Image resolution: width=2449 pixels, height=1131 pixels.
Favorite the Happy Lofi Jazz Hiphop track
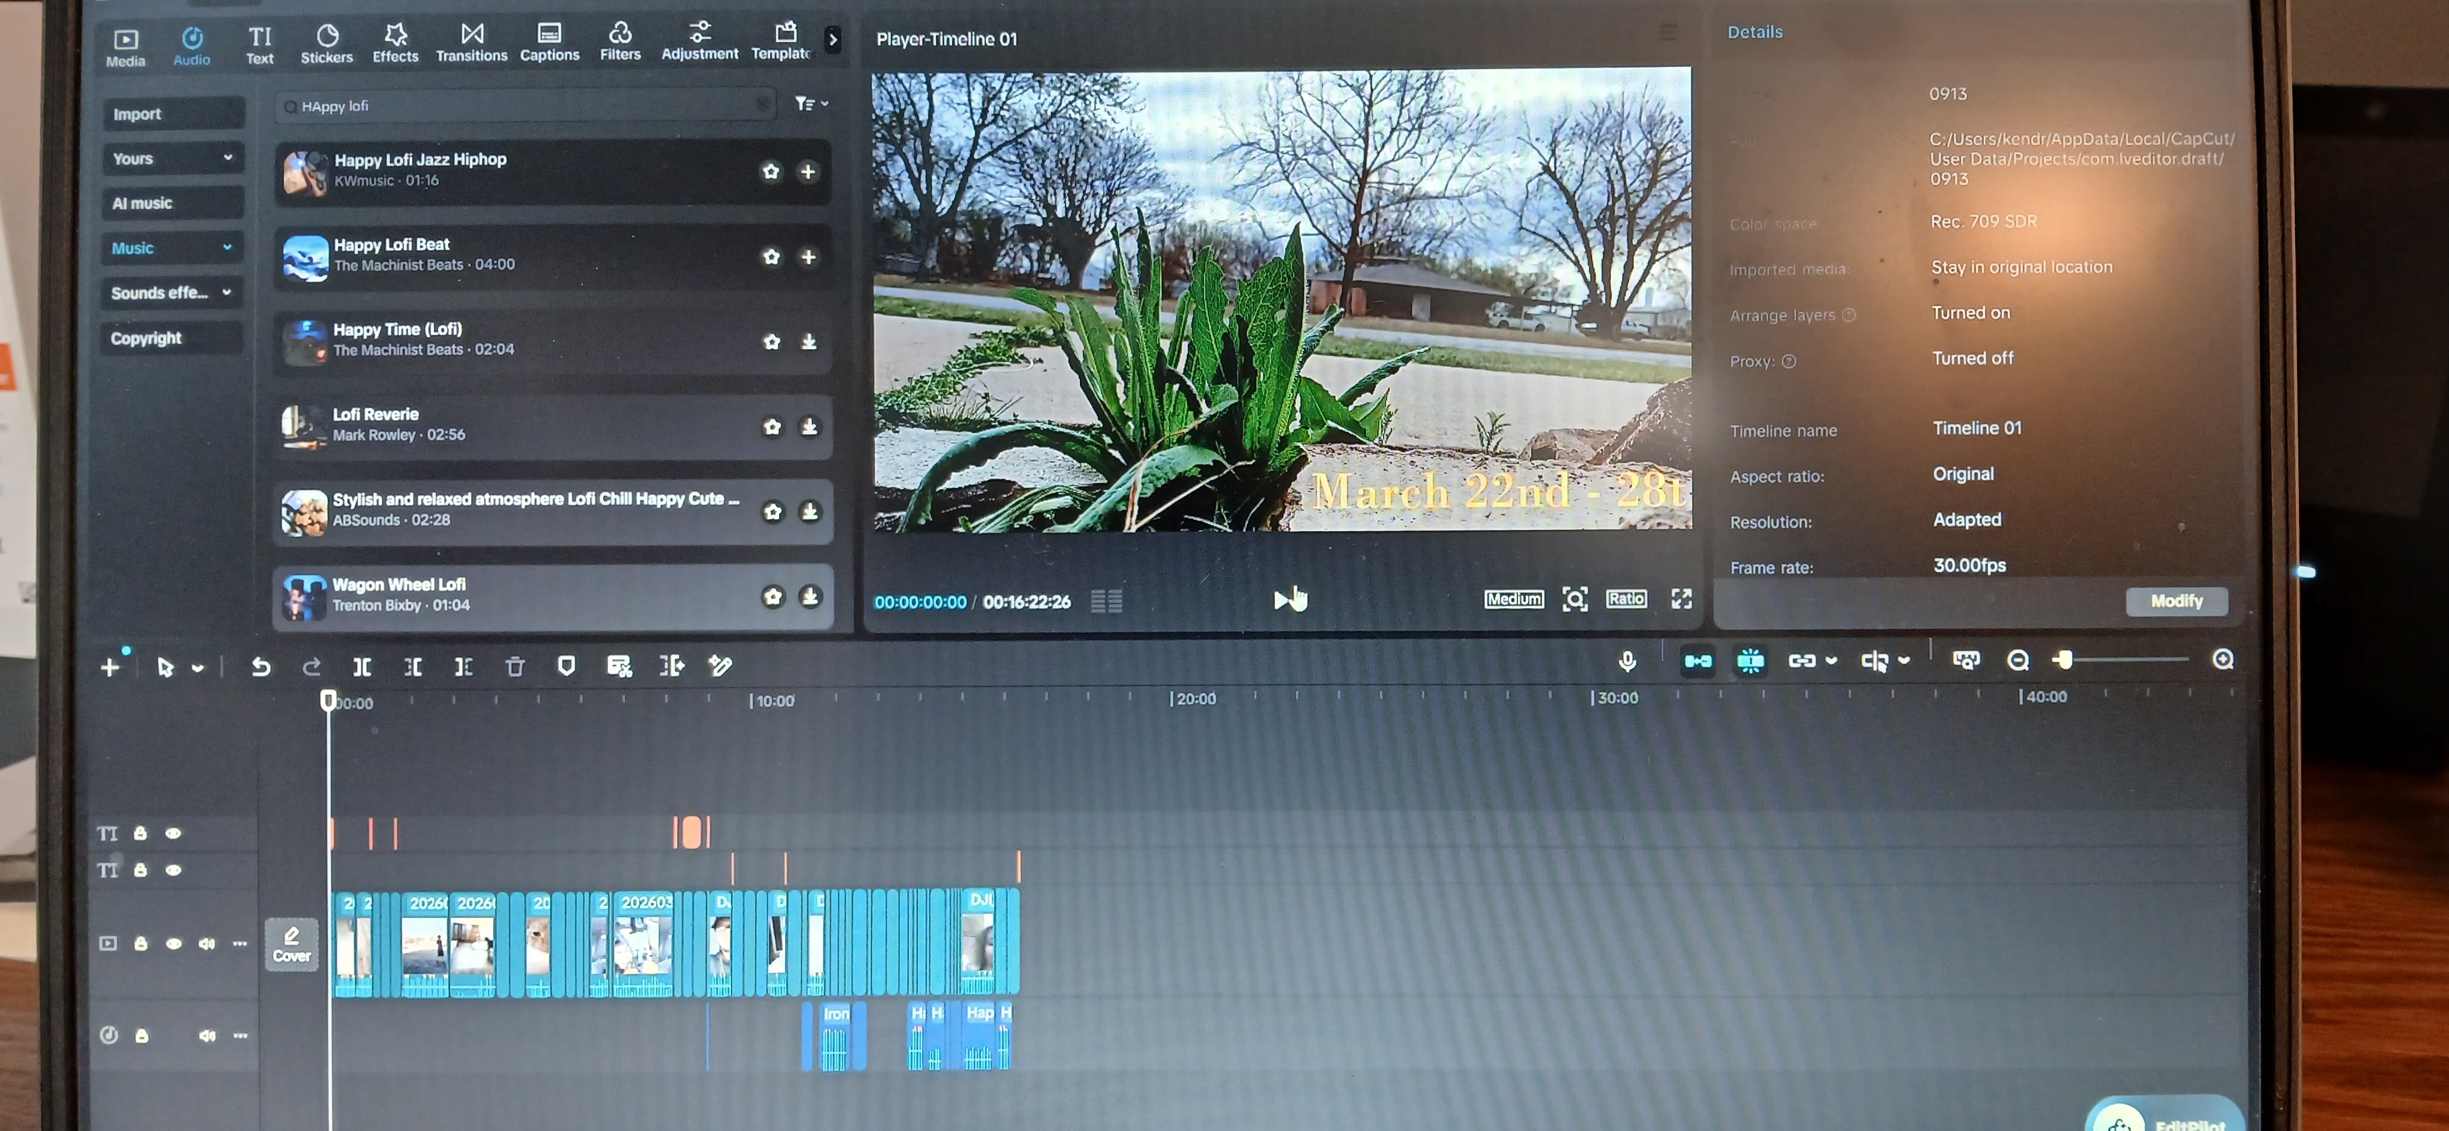click(x=770, y=171)
